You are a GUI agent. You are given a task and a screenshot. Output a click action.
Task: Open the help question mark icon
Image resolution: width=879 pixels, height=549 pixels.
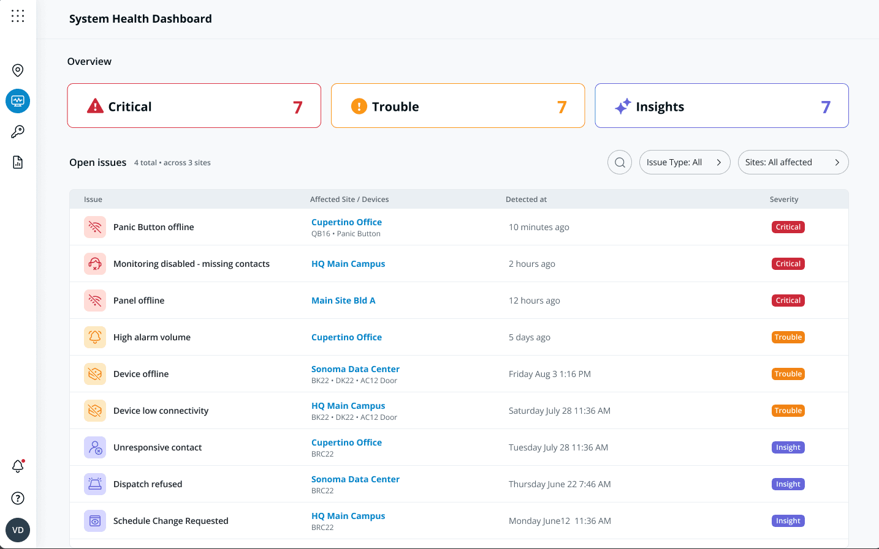(x=18, y=498)
